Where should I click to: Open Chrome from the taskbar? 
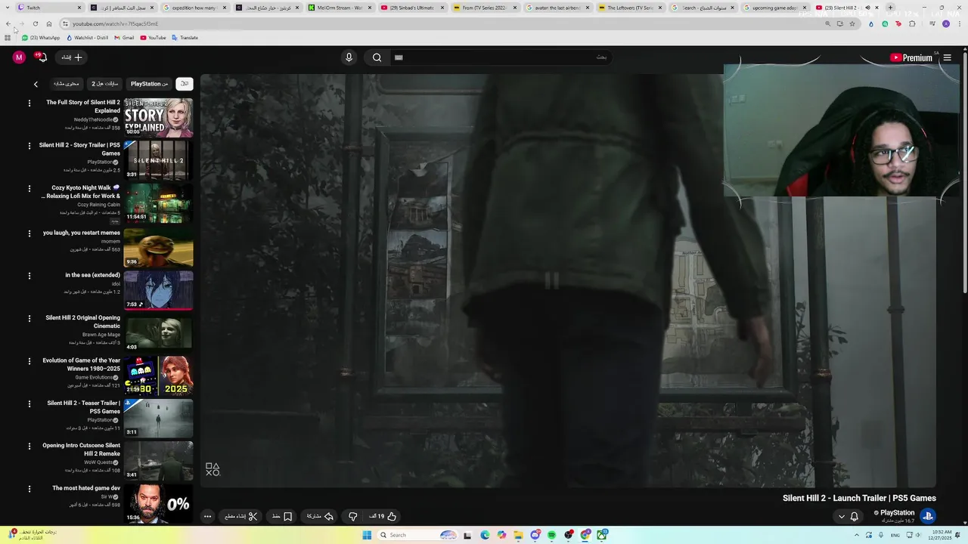(586, 535)
